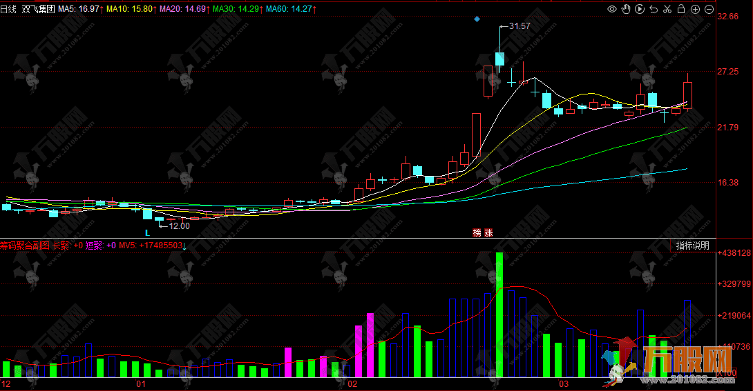This screenshot has height=391, width=753.
Task: Click the 31.57 high price label
Action: tap(520, 26)
